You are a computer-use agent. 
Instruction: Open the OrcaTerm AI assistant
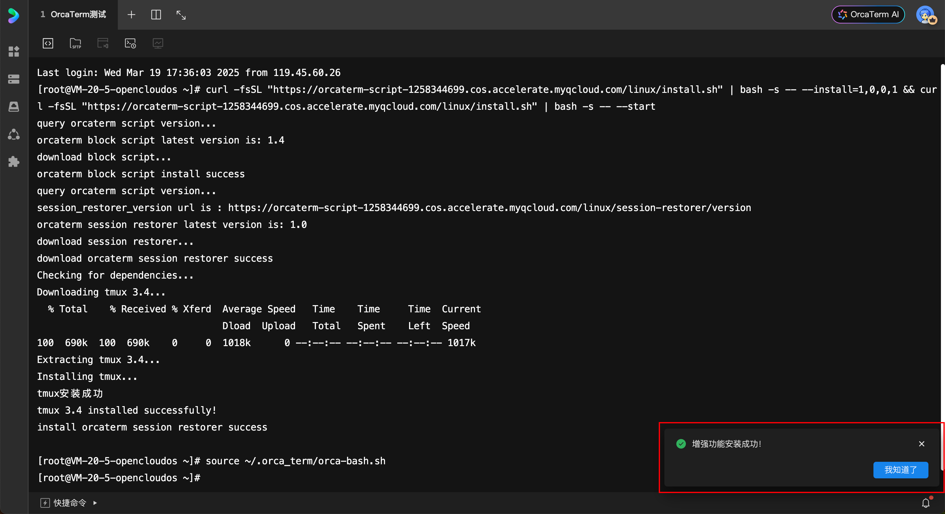[868, 15]
